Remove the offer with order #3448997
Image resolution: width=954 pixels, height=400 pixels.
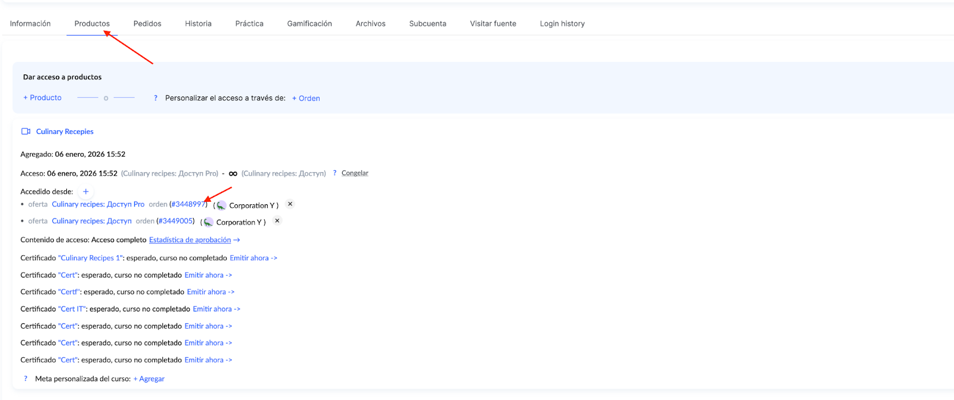pos(290,204)
